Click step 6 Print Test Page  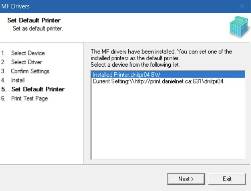click(x=29, y=99)
